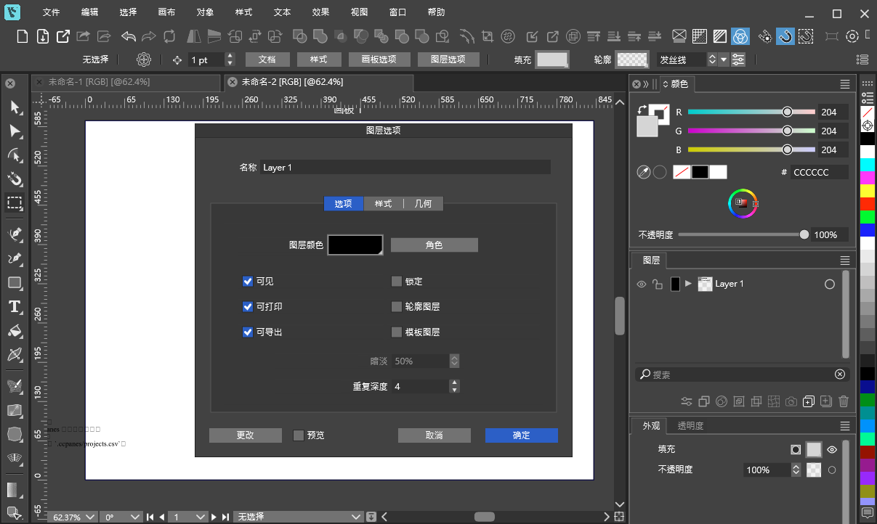This screenshot has height=524, width=877.
Task: Select the rectangular marquee selection tool
Action: [15, 204]
